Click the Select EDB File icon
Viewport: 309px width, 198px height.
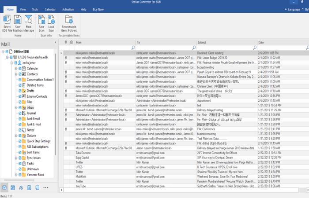coord(7,20)
